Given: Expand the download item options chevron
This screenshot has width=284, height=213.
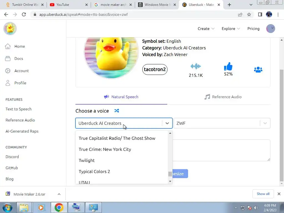Looking at the screenshot, I should pyautogui.click(x=59, y=194).
